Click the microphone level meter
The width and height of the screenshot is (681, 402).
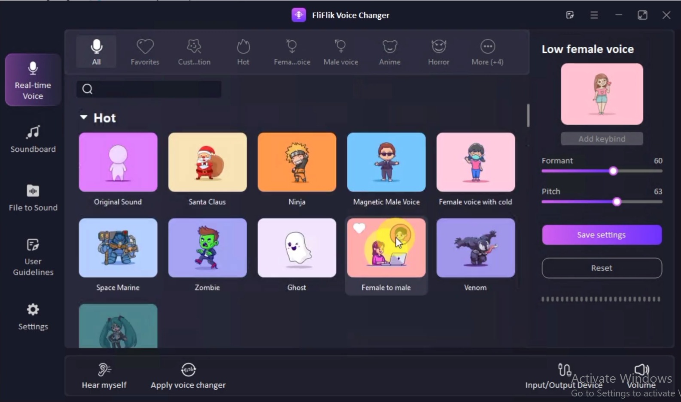tap(601, 299)
